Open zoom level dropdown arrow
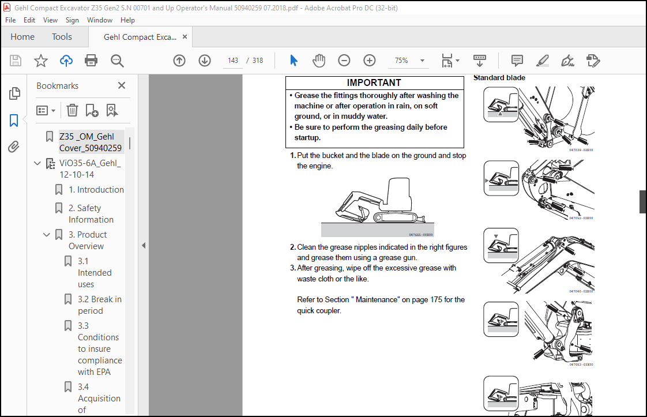 pos(422,61)
